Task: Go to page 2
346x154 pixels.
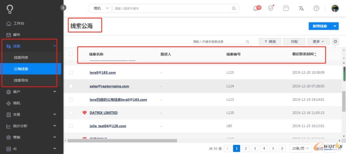Action: [245, 148]
